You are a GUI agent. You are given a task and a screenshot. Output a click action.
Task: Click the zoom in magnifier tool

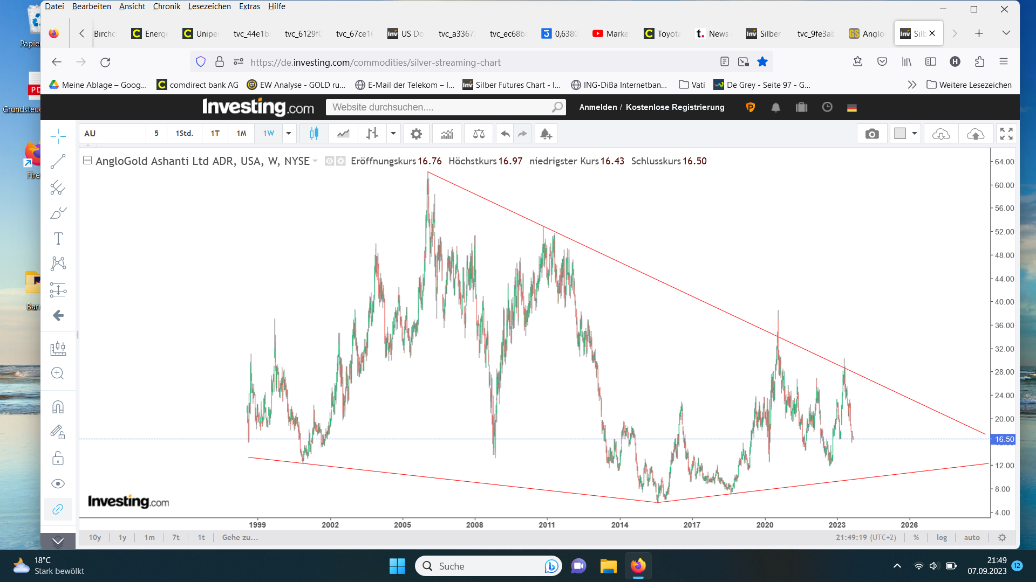58,373
